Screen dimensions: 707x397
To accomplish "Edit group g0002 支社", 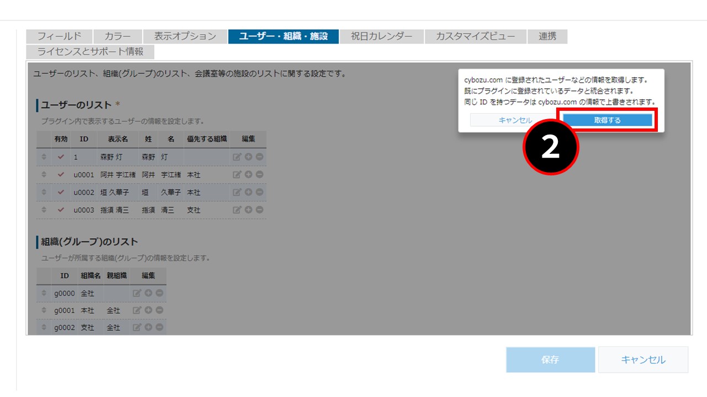I will click(x=137, y=328).
